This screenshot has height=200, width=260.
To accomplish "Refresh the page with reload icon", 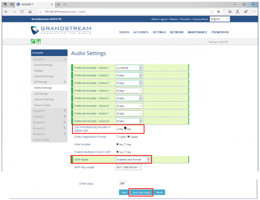I will tap(22, 12).
